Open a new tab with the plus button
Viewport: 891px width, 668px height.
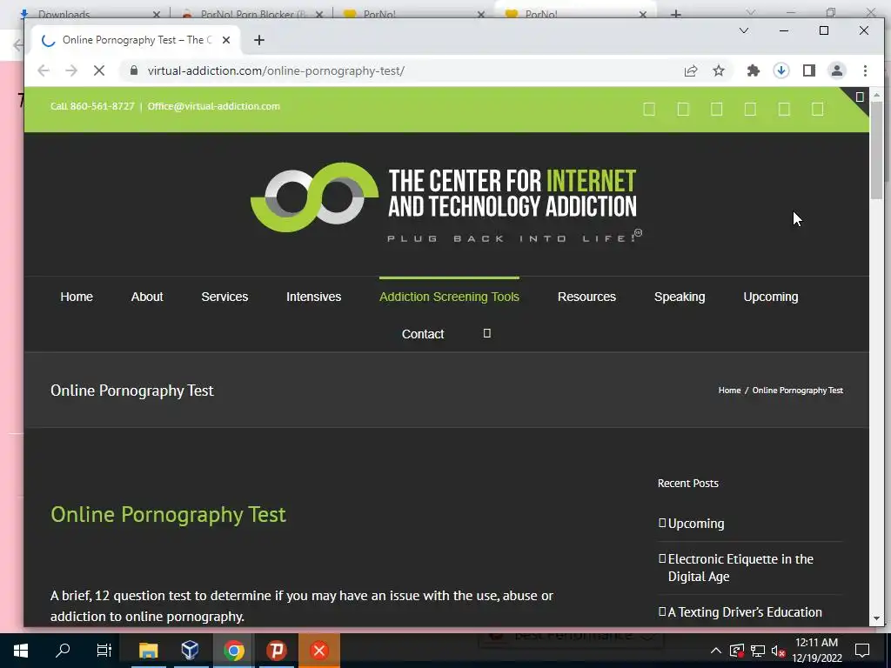tap(259, 40)
